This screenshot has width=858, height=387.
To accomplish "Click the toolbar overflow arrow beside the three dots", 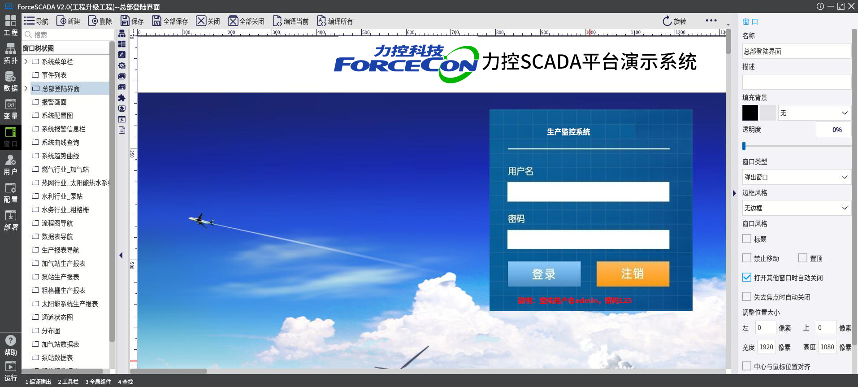I will coord(728,24).
